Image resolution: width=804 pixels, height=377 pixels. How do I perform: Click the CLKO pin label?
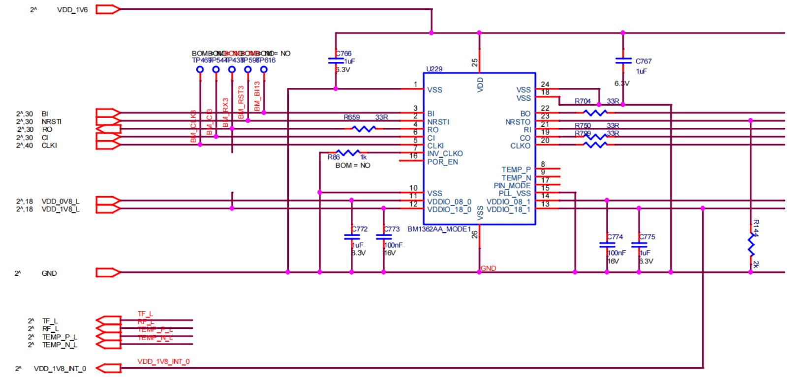click(521, 146)
